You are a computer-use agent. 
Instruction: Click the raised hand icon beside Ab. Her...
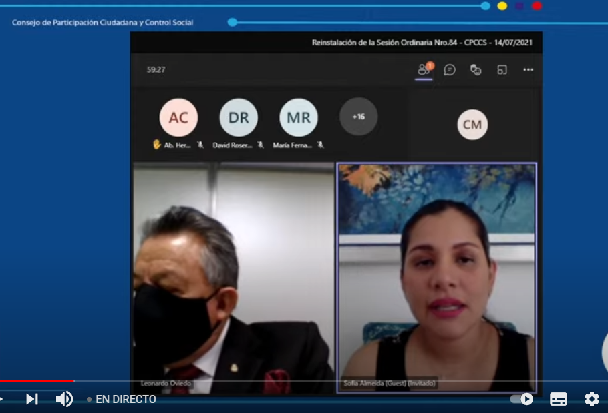tap(156, 145)
